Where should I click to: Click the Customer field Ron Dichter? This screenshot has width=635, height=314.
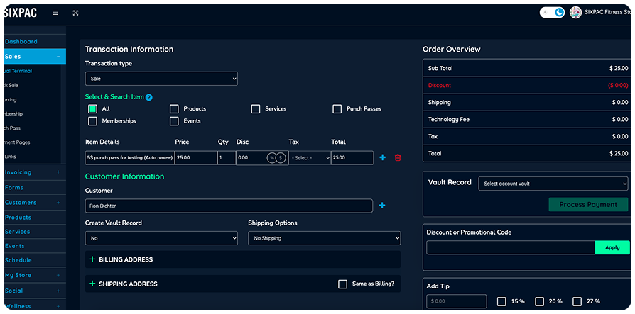(229, 206)
